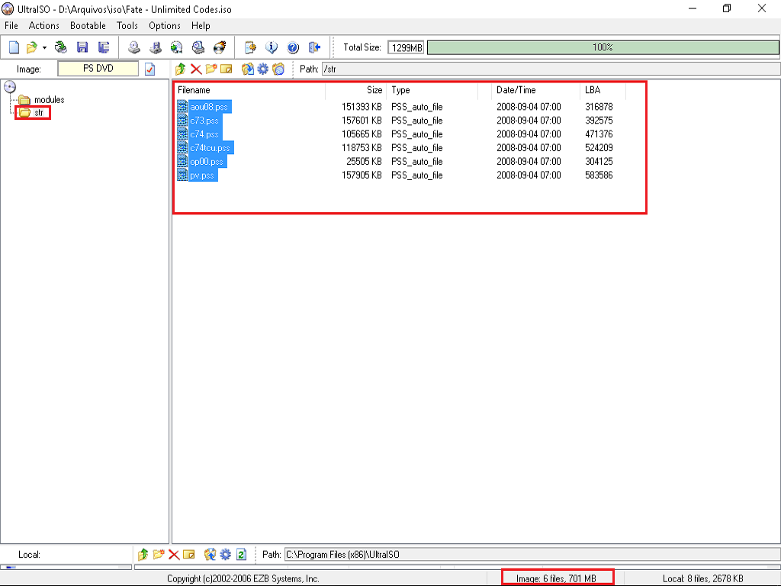The height and width of the screenshot is (586, 781).
Task: Click the New image toolbar icon
Action: tap(14, 47)
